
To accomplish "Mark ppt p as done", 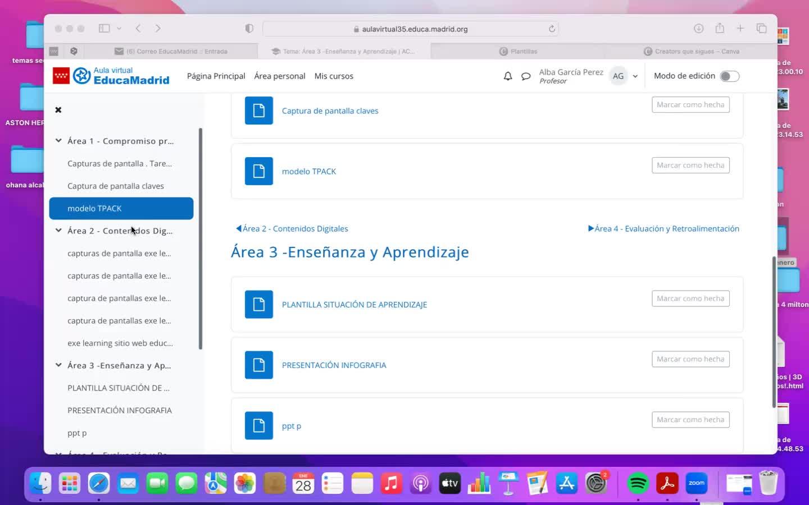I will [690, 420].
